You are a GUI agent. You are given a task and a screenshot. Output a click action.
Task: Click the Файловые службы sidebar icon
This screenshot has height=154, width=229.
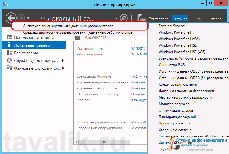tap(9, 68)
